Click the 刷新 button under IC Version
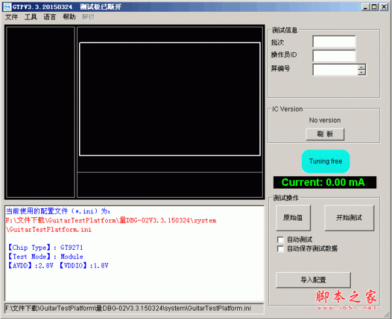Image resolution: width=392 pixels, height=319 pixels. click(x=325, y=134)
